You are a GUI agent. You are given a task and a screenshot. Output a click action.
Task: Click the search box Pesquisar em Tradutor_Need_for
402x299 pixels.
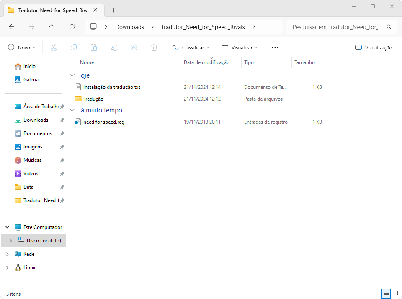(342, 27)
